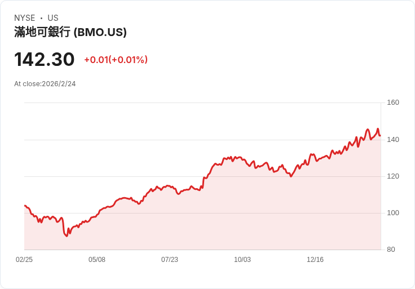415x289 pixels.
Task: Click the 160 y-axis label
Action: click(x=393, y=103)
